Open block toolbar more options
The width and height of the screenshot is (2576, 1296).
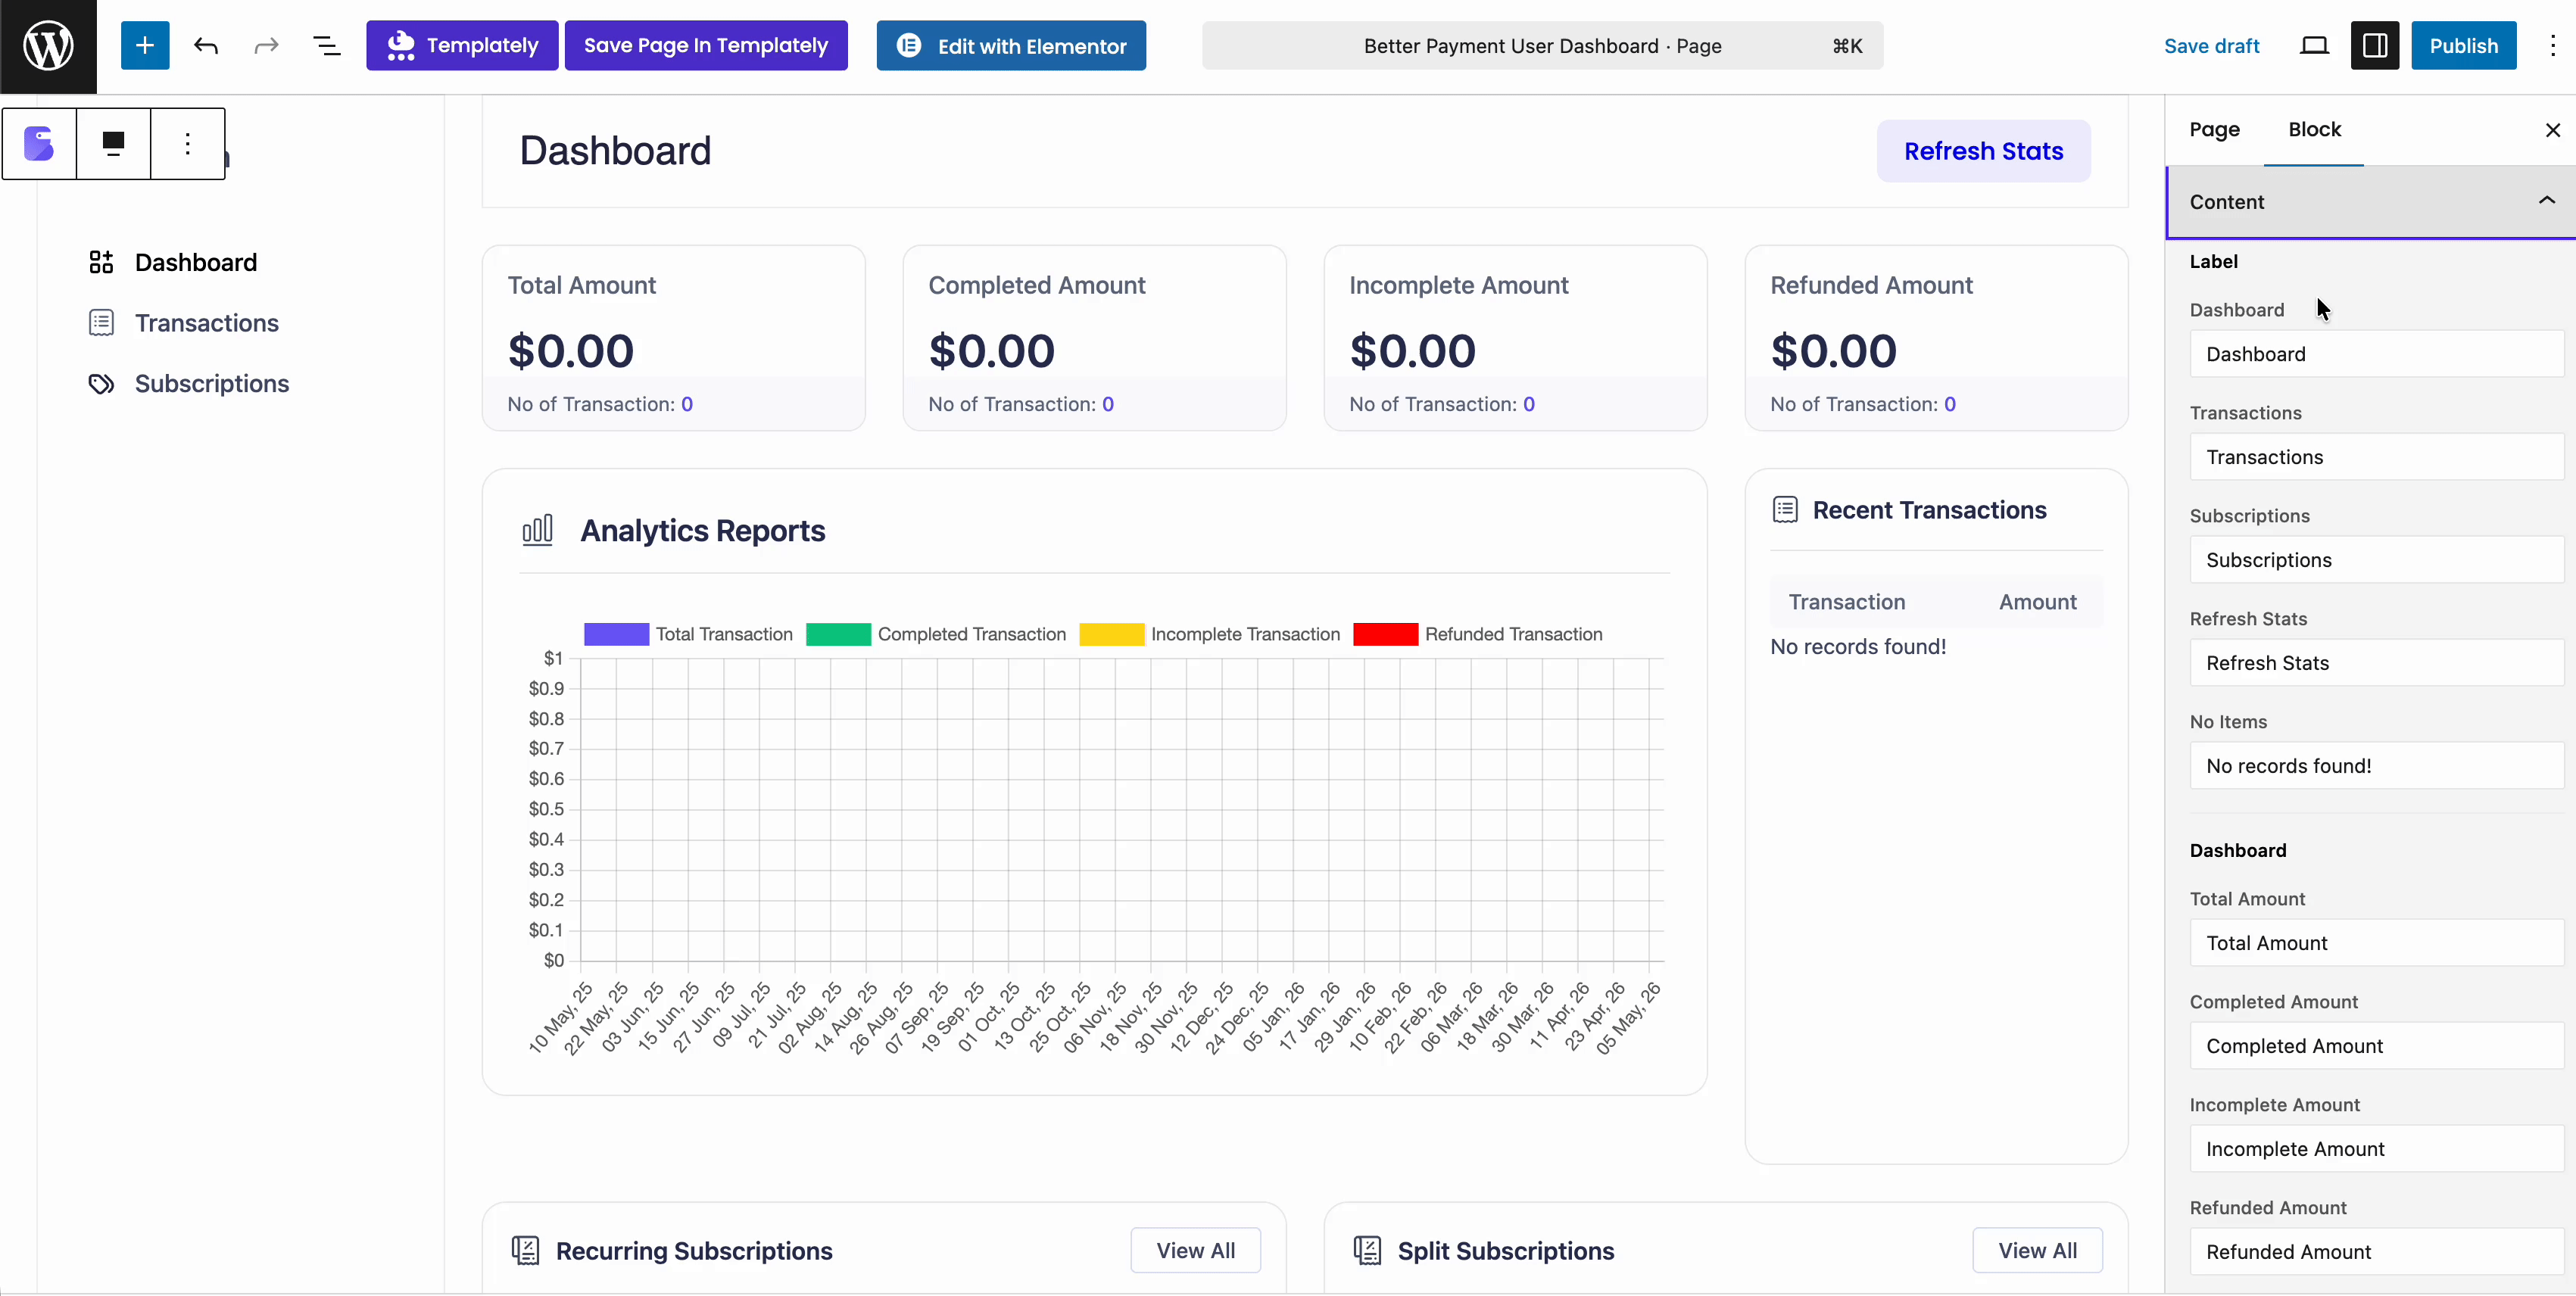(x=188, y=144)
